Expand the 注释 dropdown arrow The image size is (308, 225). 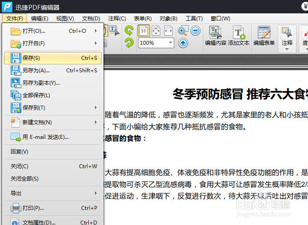coord(287,49)
